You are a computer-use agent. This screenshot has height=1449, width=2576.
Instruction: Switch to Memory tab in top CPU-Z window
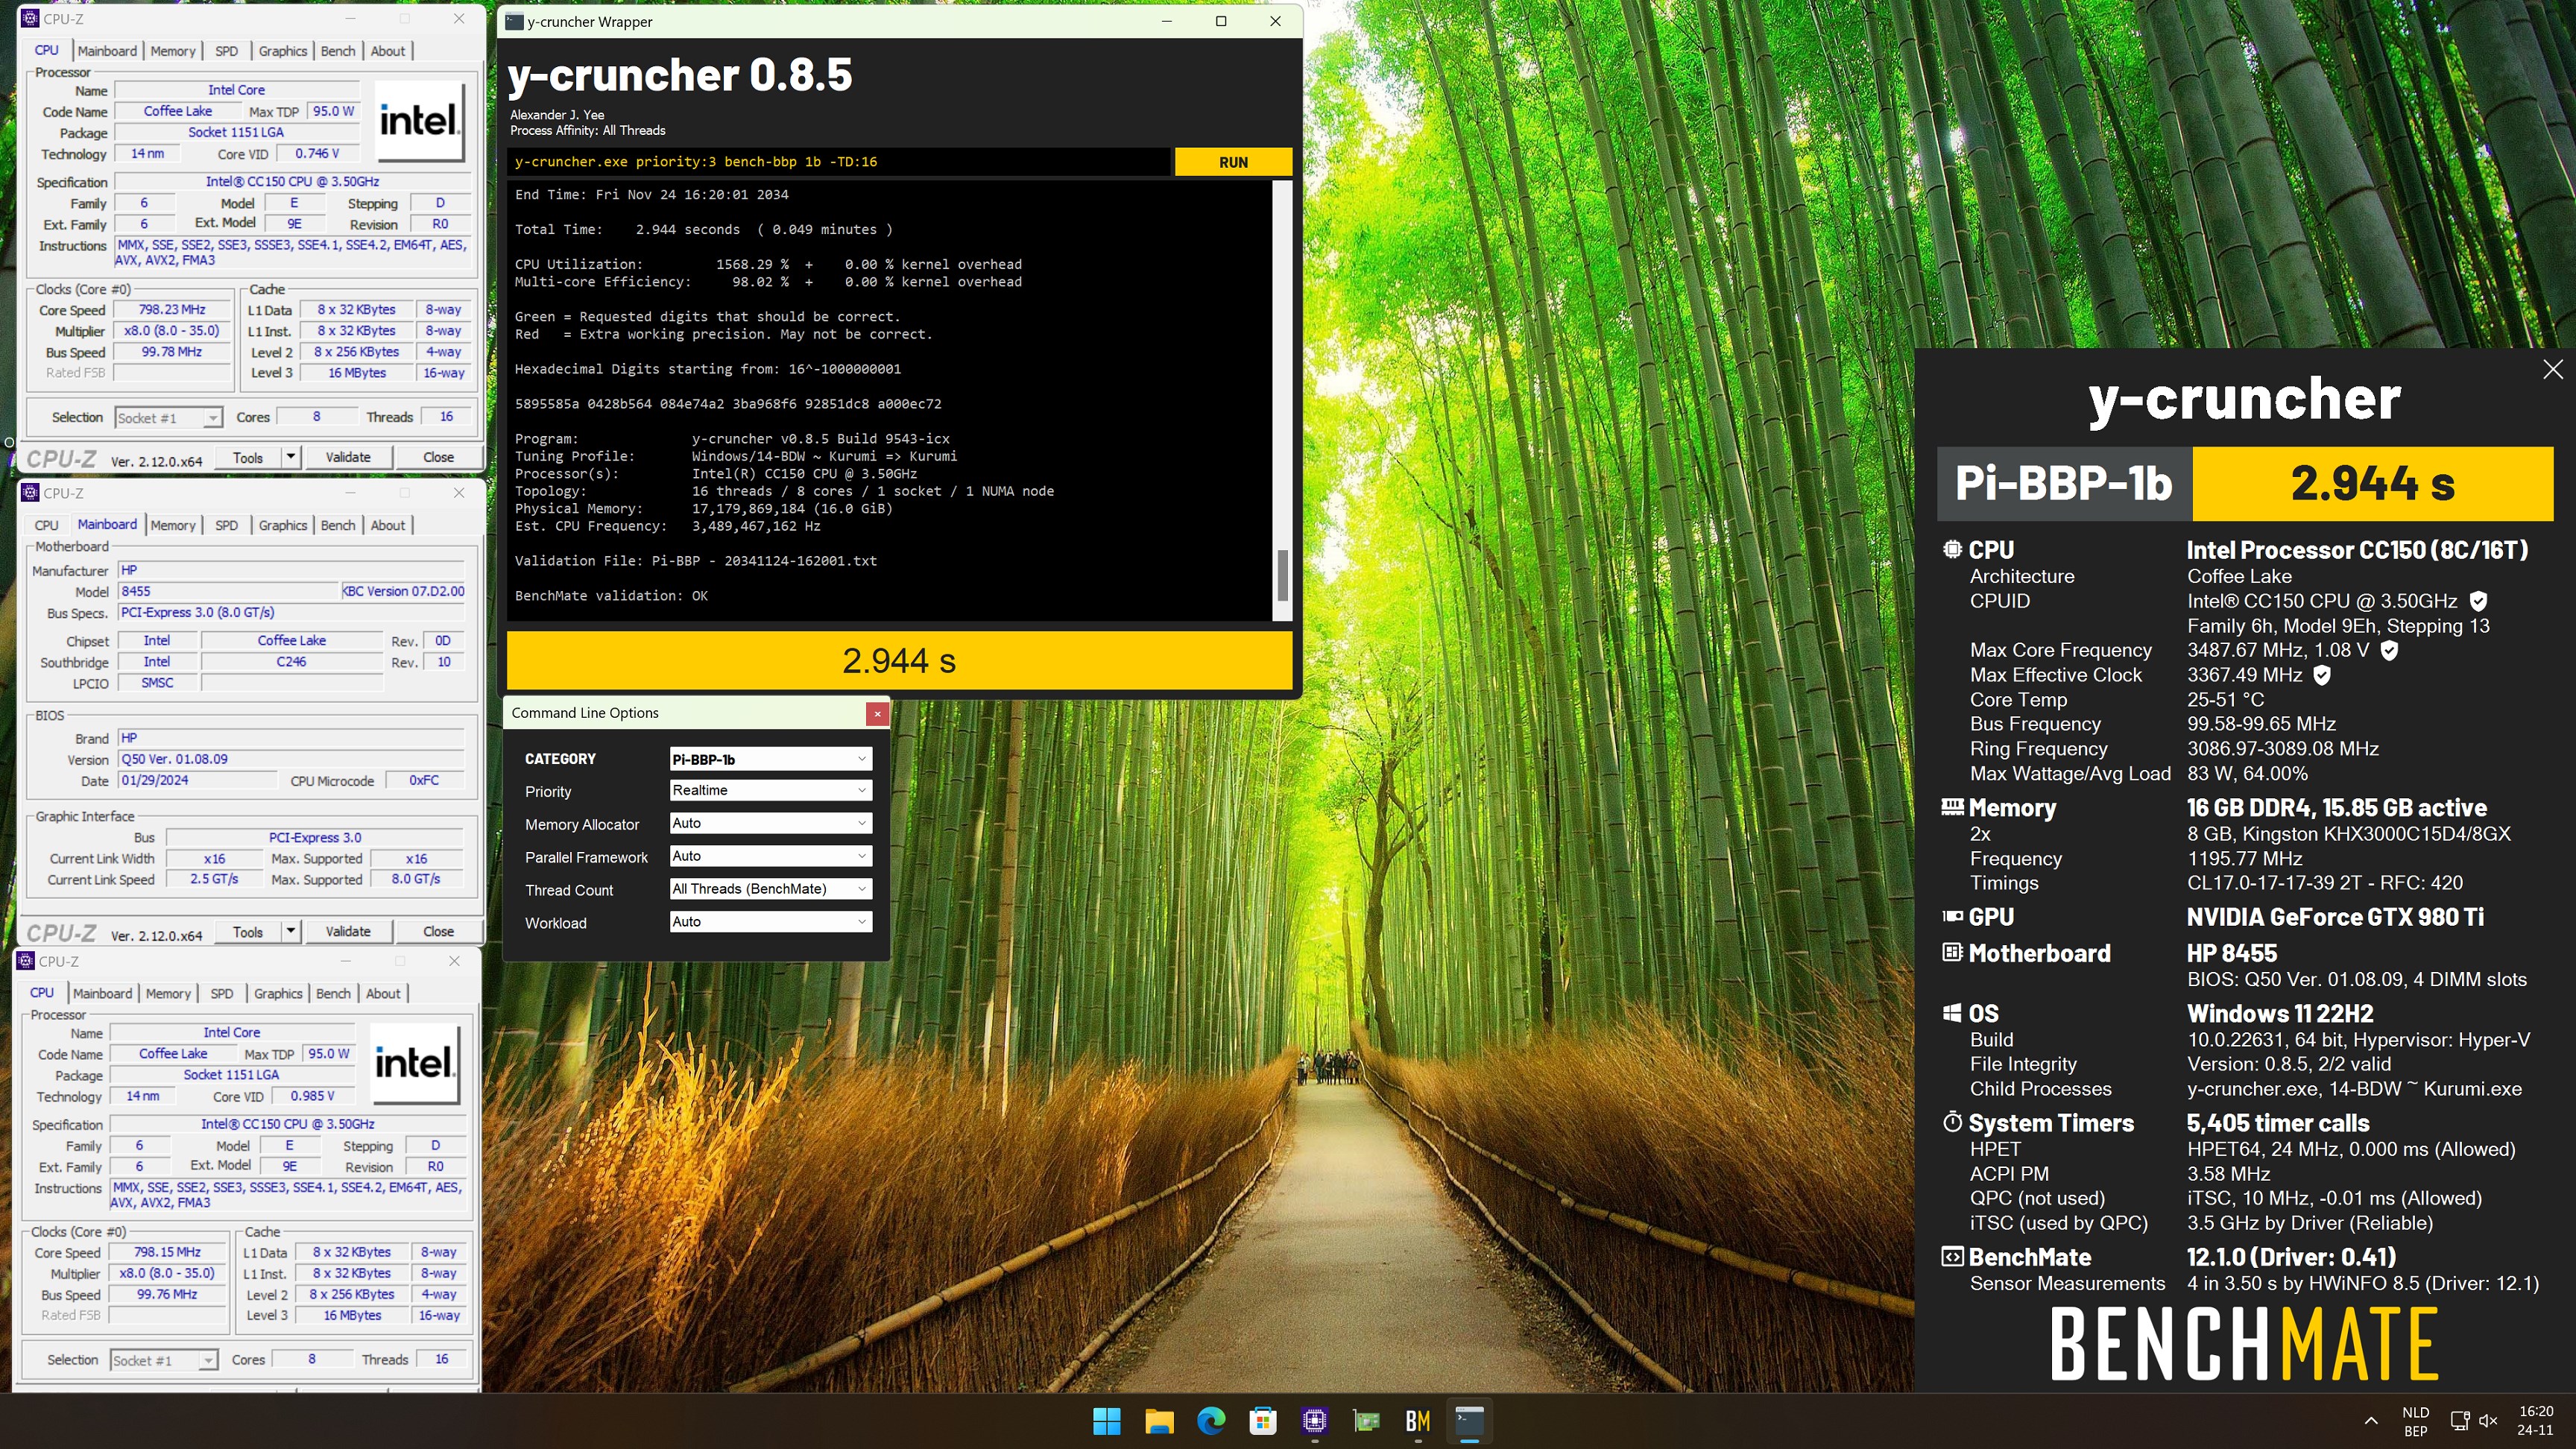click(x=173, y=51)
